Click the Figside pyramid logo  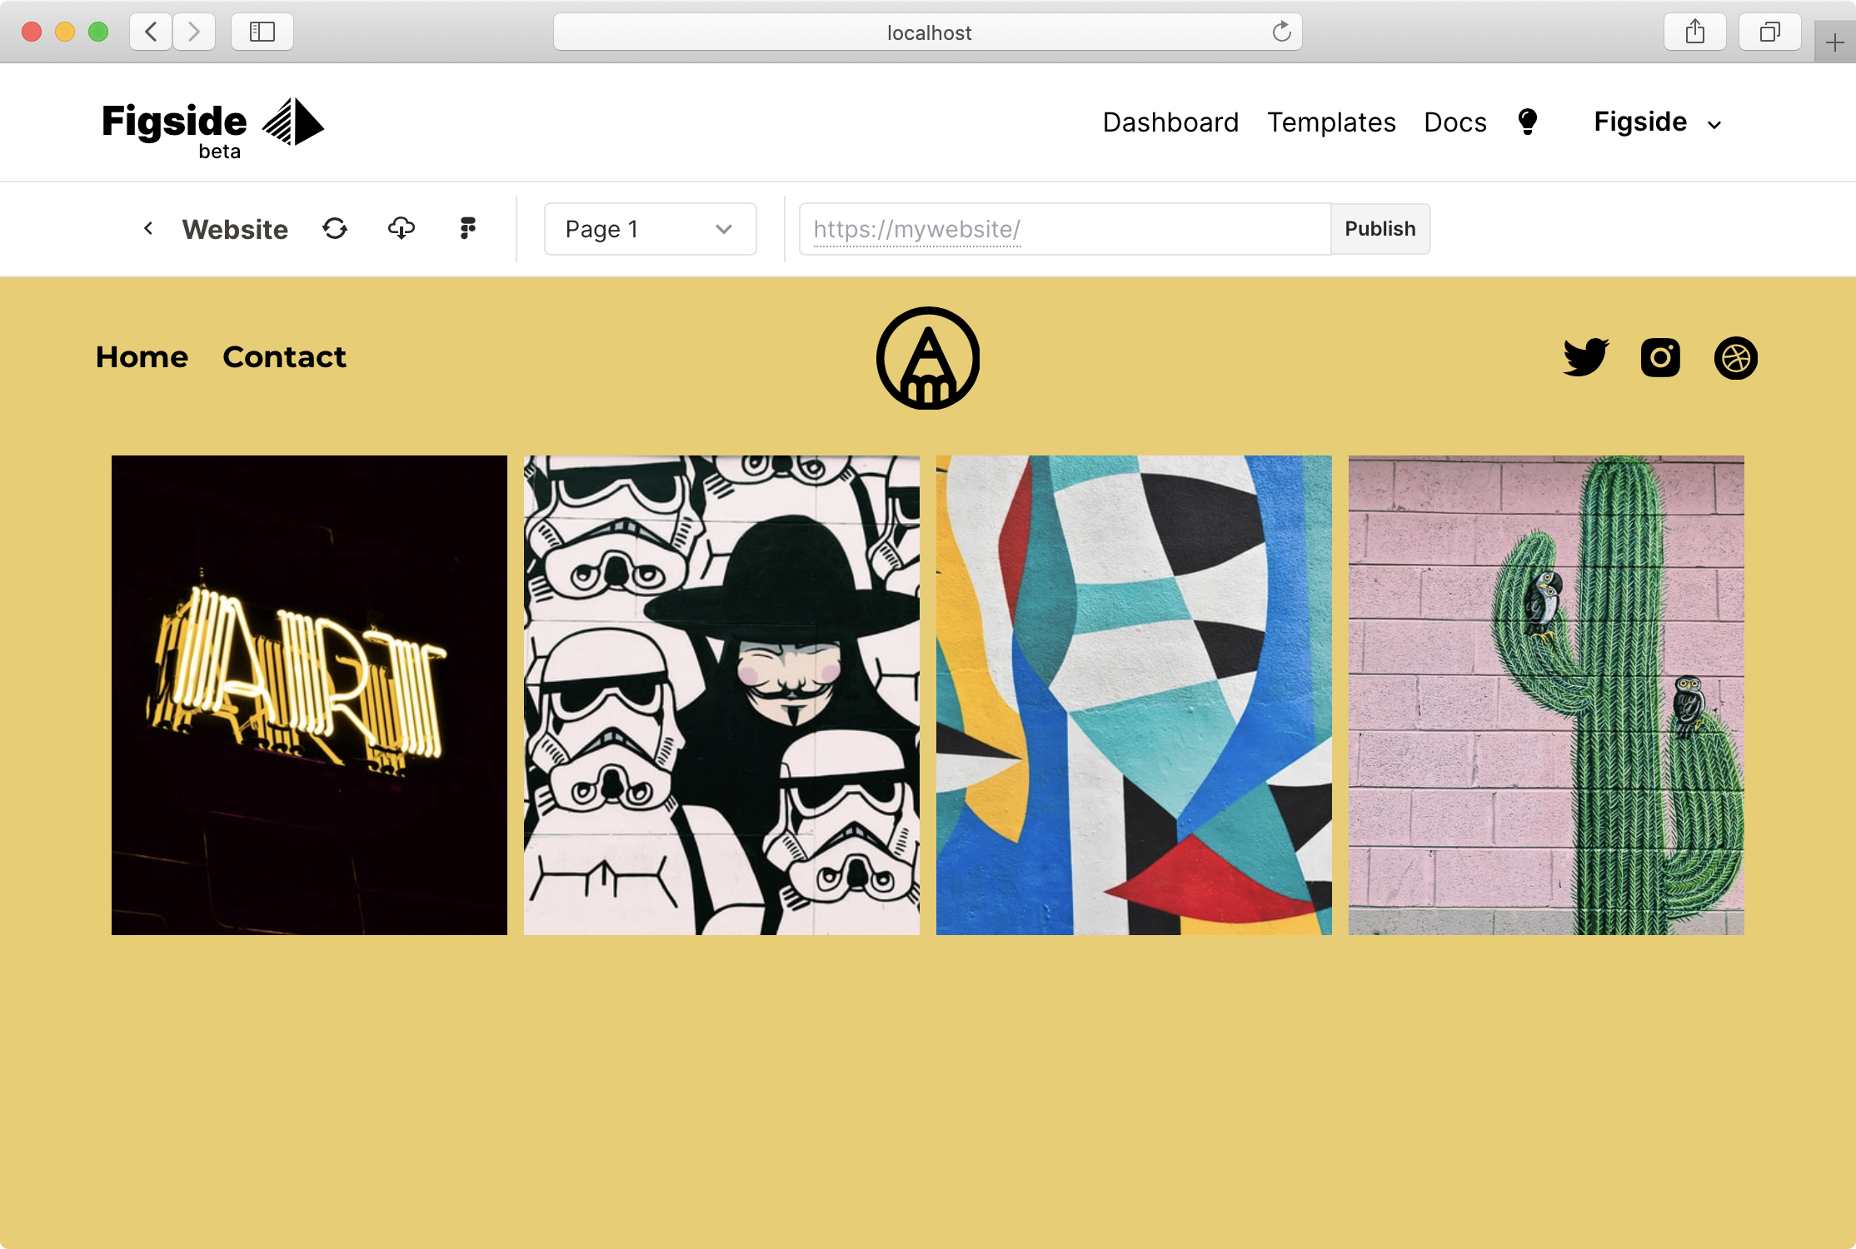coord(292,122)
